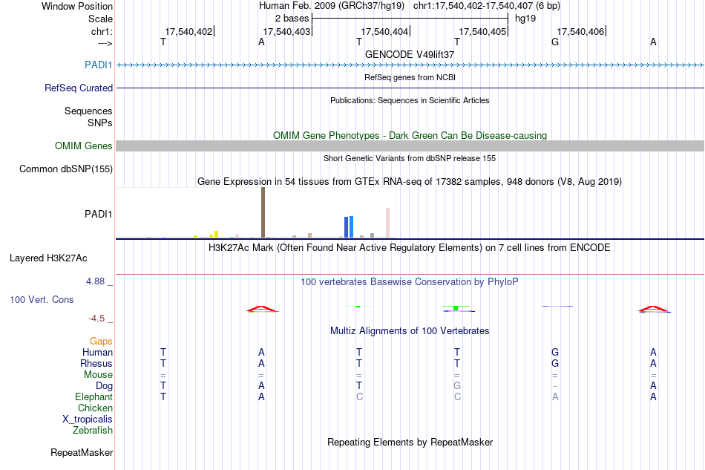The image size is (705, 470).
Task: Click the pink GTEx expression bar
Action: pos(387,223)
